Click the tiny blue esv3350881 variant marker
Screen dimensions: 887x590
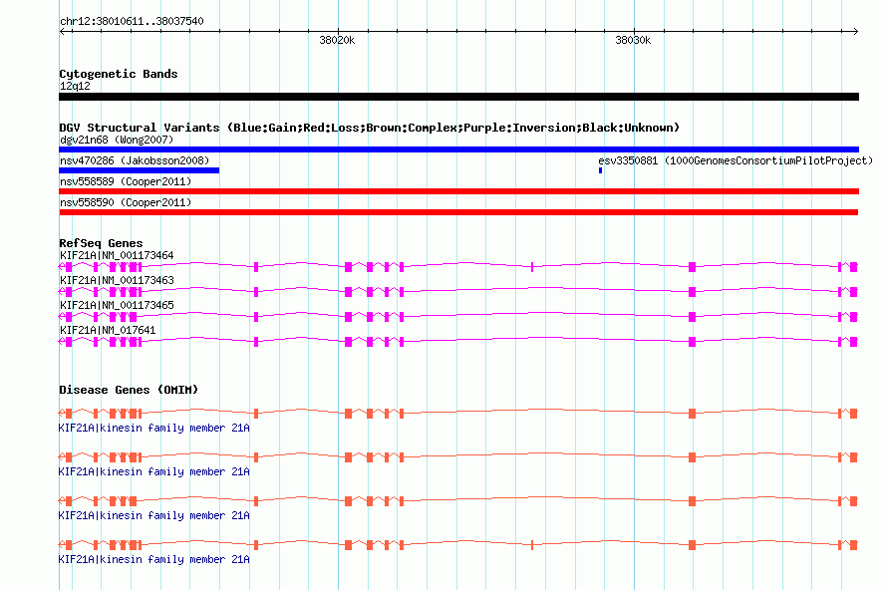pyautogui.click(x=600, y=170)
